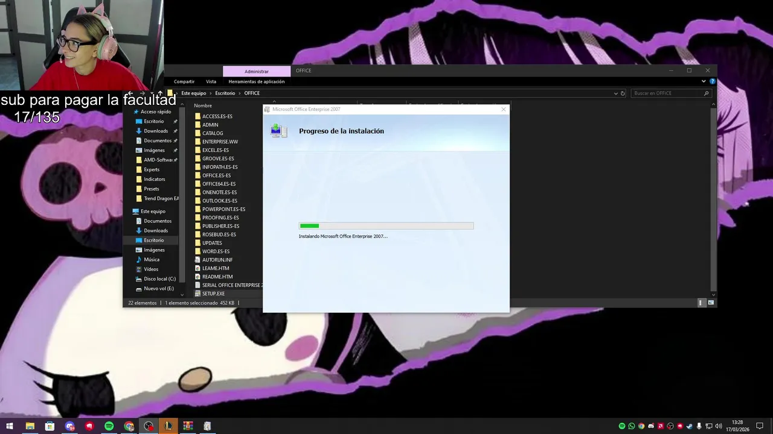Show the taskbar clock and date calendar
This screenshot has height=434, width=773.
coord(737,426)
